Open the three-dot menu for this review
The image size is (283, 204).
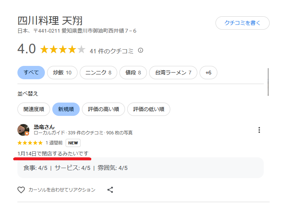[259, 130]
